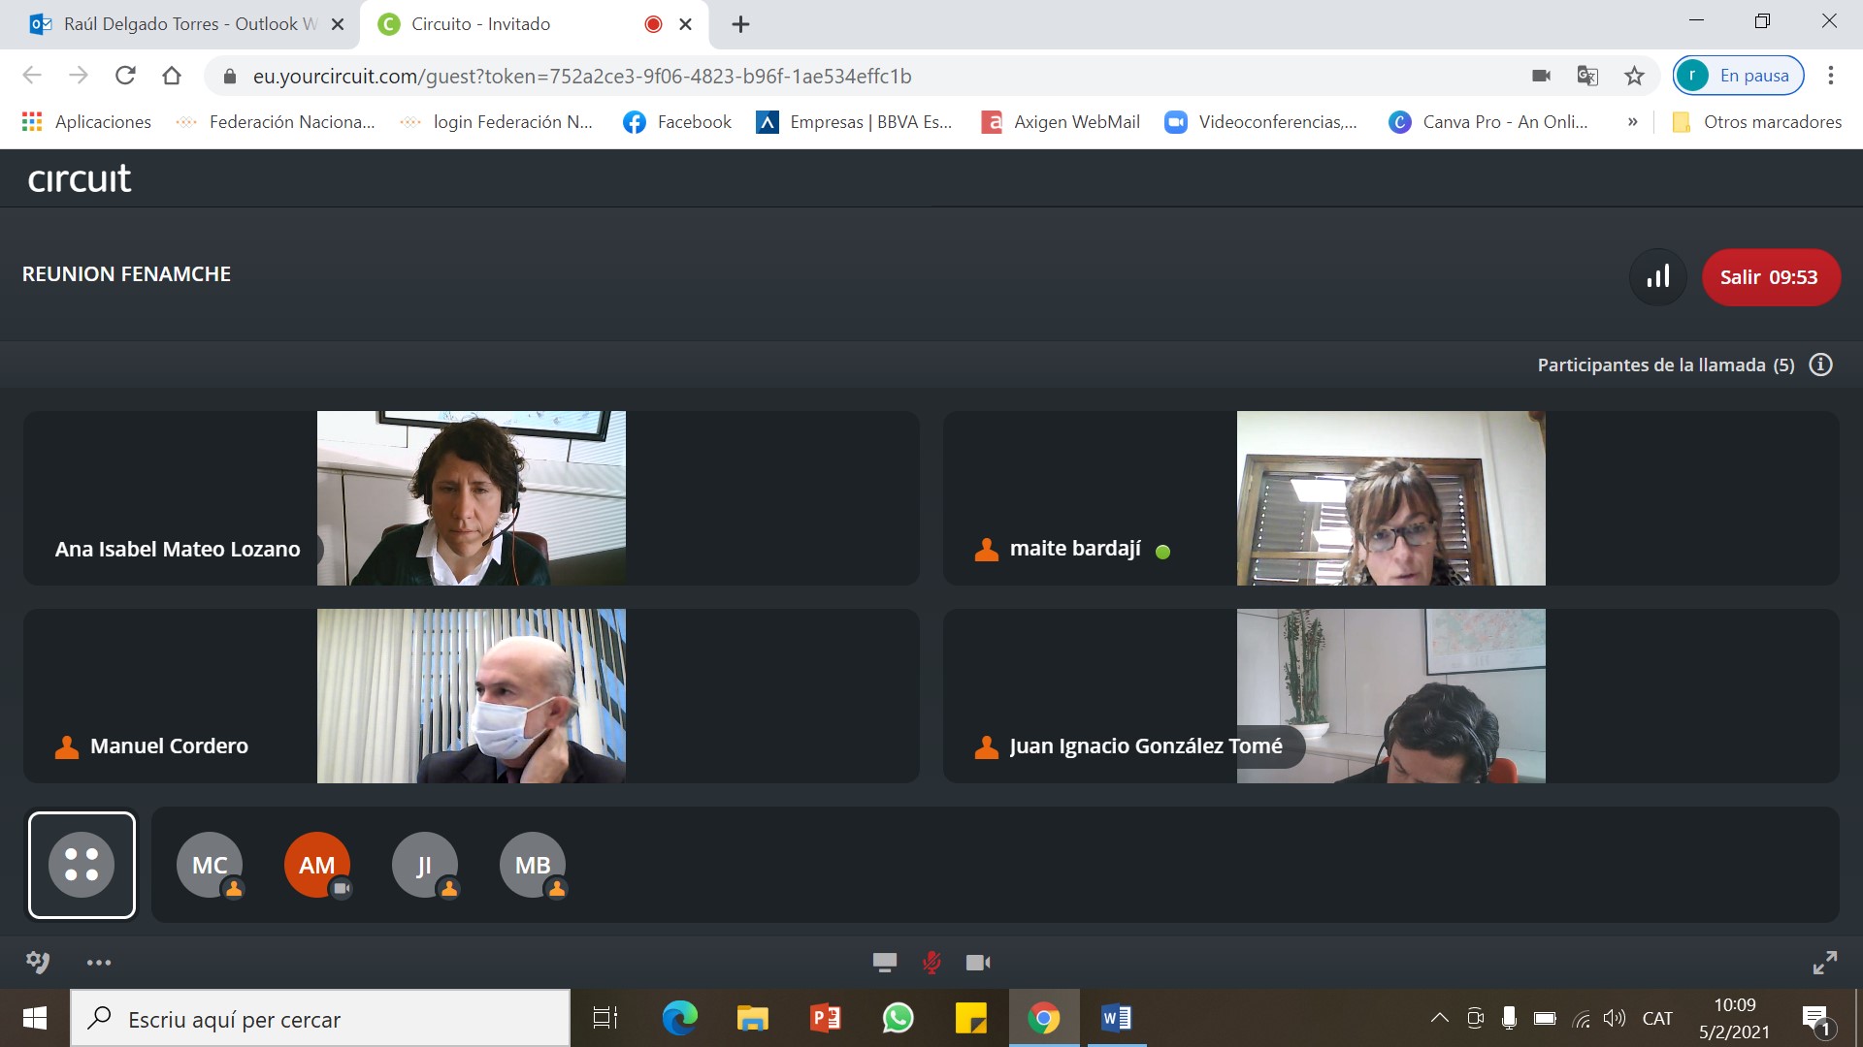Open WhatsApp from the Windows taskbar

coord(898,1018)
